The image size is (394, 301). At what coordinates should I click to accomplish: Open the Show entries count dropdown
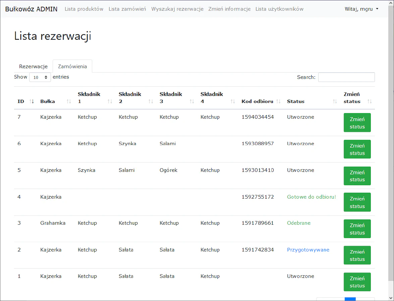pos(40,77)
